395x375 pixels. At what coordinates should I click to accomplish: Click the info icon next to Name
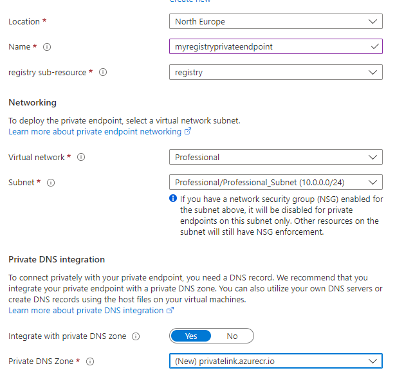coord(47,47)
